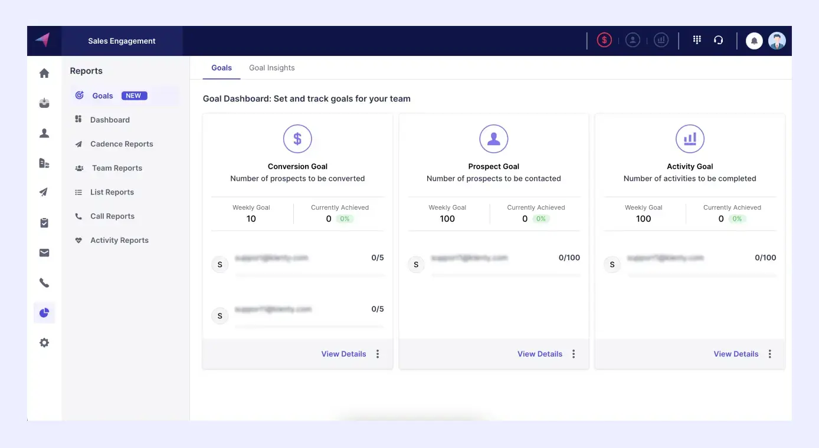Image resolution: width=819 pixels, height=448 pixels.
Task: Click the Activity Goal 0% badge
Action: pyautogui.click(x=737, y=219)
